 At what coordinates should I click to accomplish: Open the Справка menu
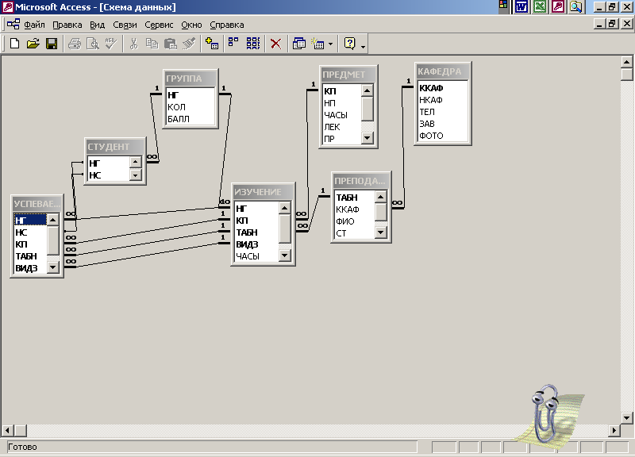pos(227,25)
